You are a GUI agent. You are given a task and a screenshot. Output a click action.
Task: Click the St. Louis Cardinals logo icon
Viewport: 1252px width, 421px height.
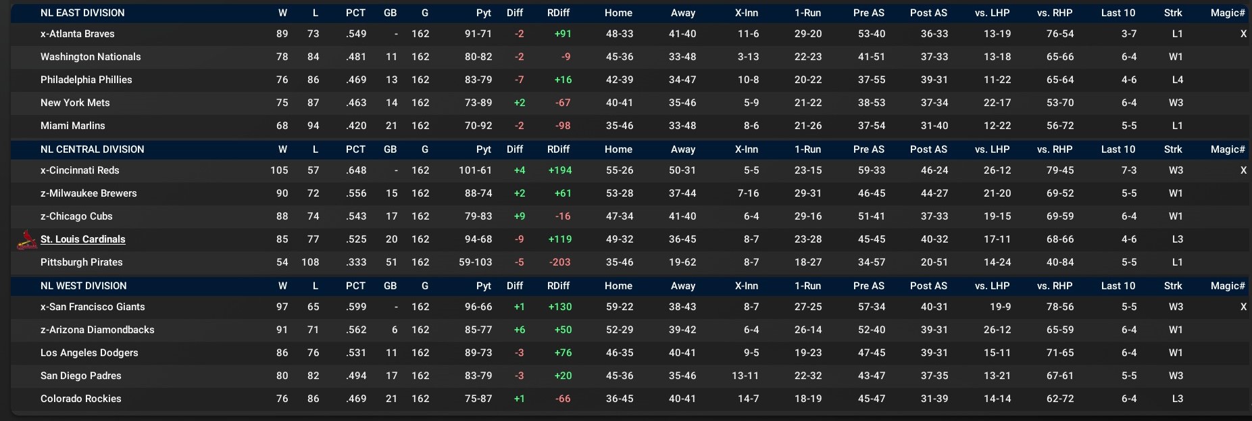click(x=27, y=240)
